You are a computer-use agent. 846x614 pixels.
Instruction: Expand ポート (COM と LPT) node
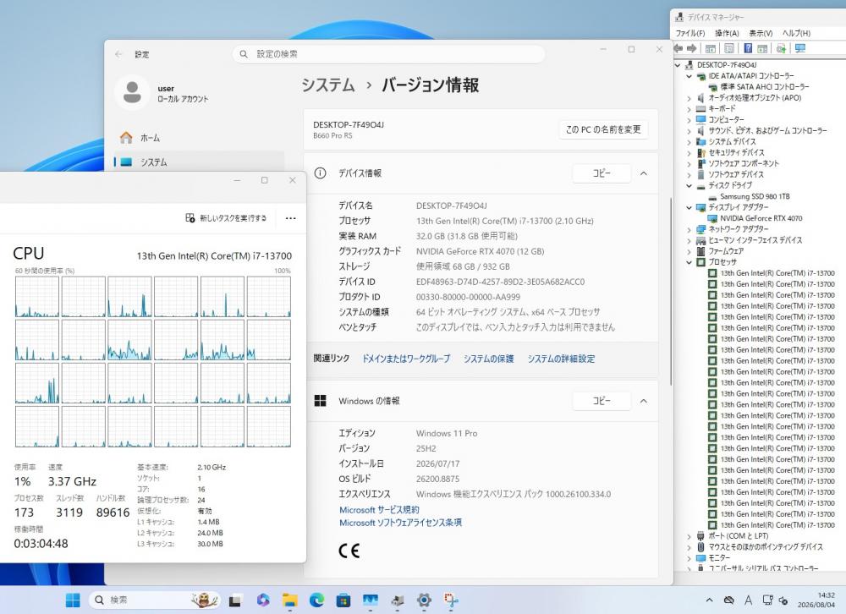click(689, 536)
